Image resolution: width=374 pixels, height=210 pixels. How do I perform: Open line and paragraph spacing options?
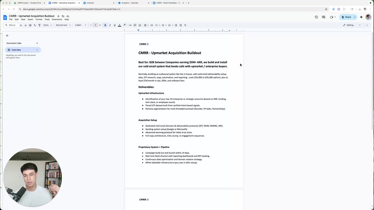[x=152, y=25]
